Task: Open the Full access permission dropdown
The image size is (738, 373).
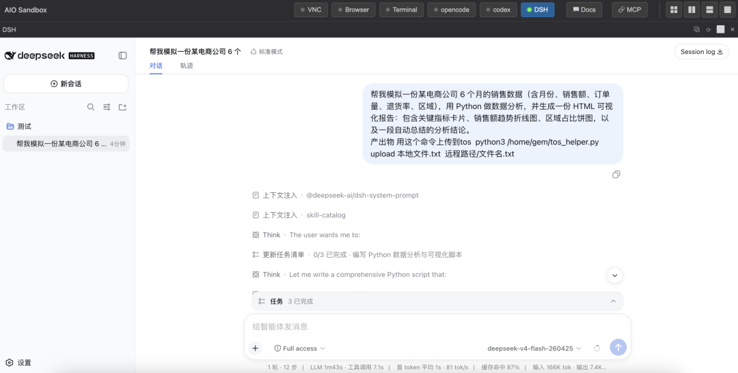Action: click(x=299, y=348)
